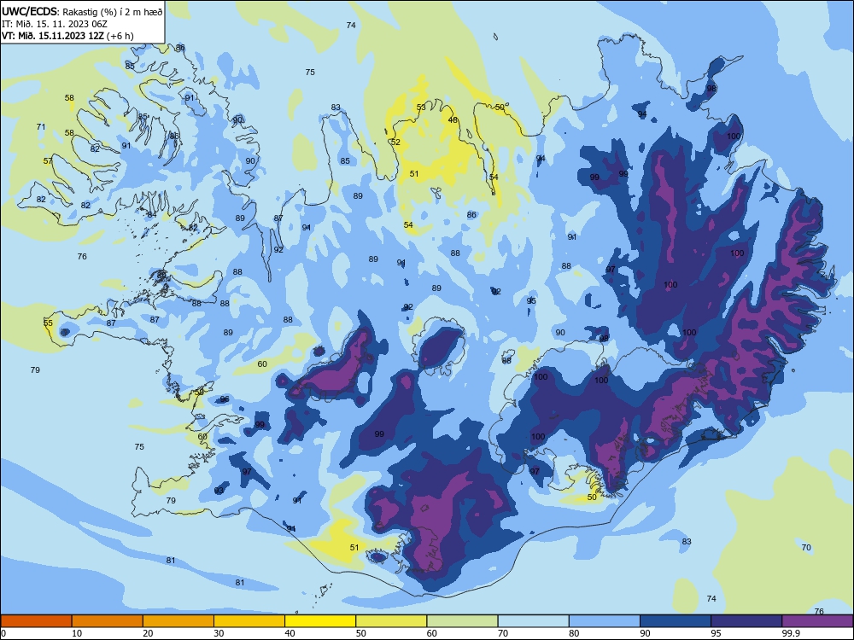
Task: Click the '99.9' legend tick label
Action: 791,633
